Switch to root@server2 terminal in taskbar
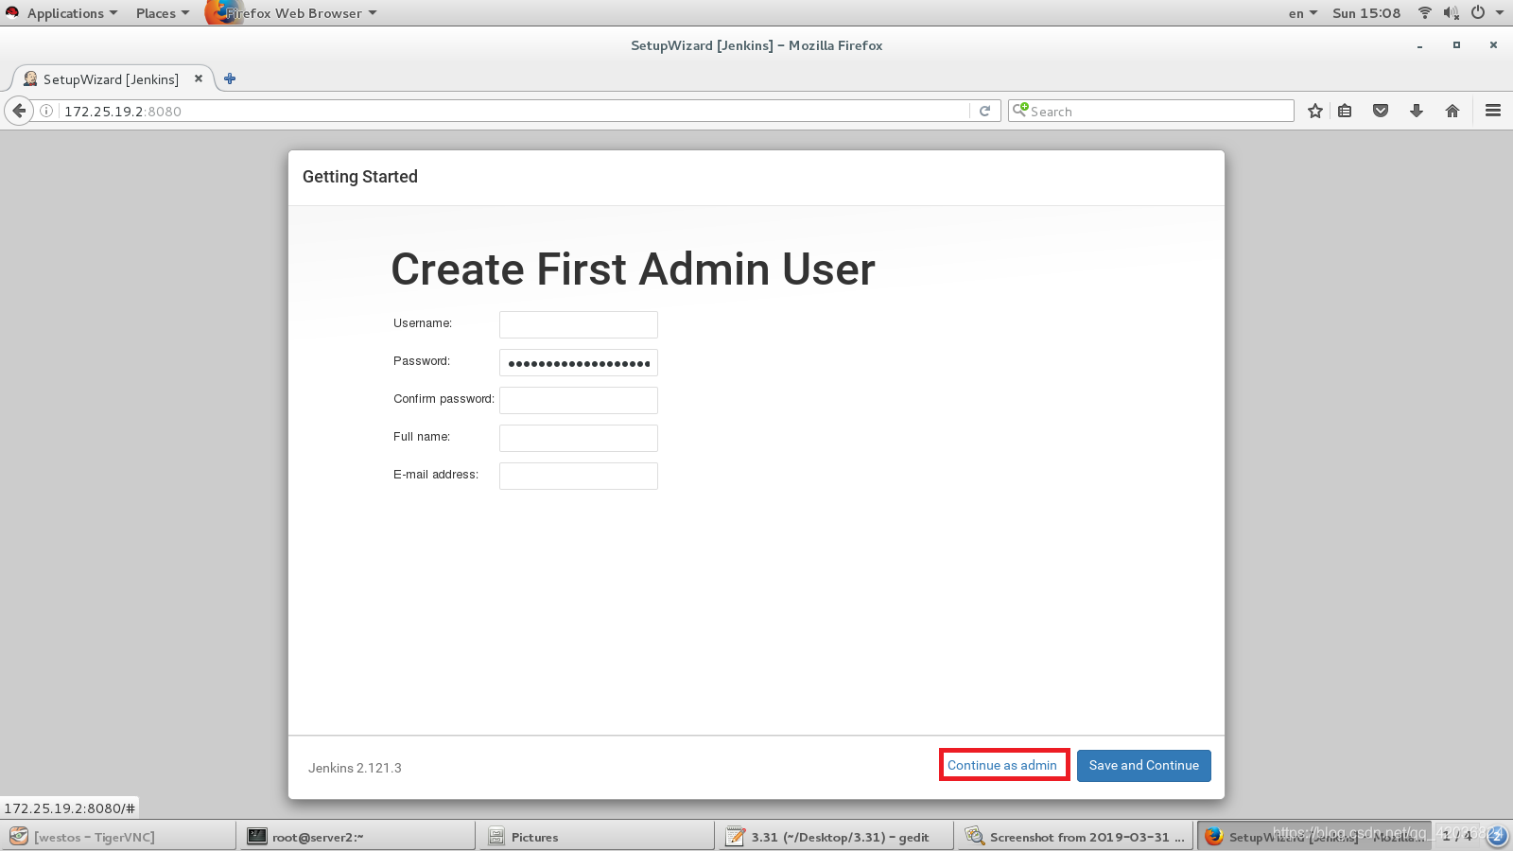Image resolution: width=1513 pixels, height=851 pixels. point(357,837)
